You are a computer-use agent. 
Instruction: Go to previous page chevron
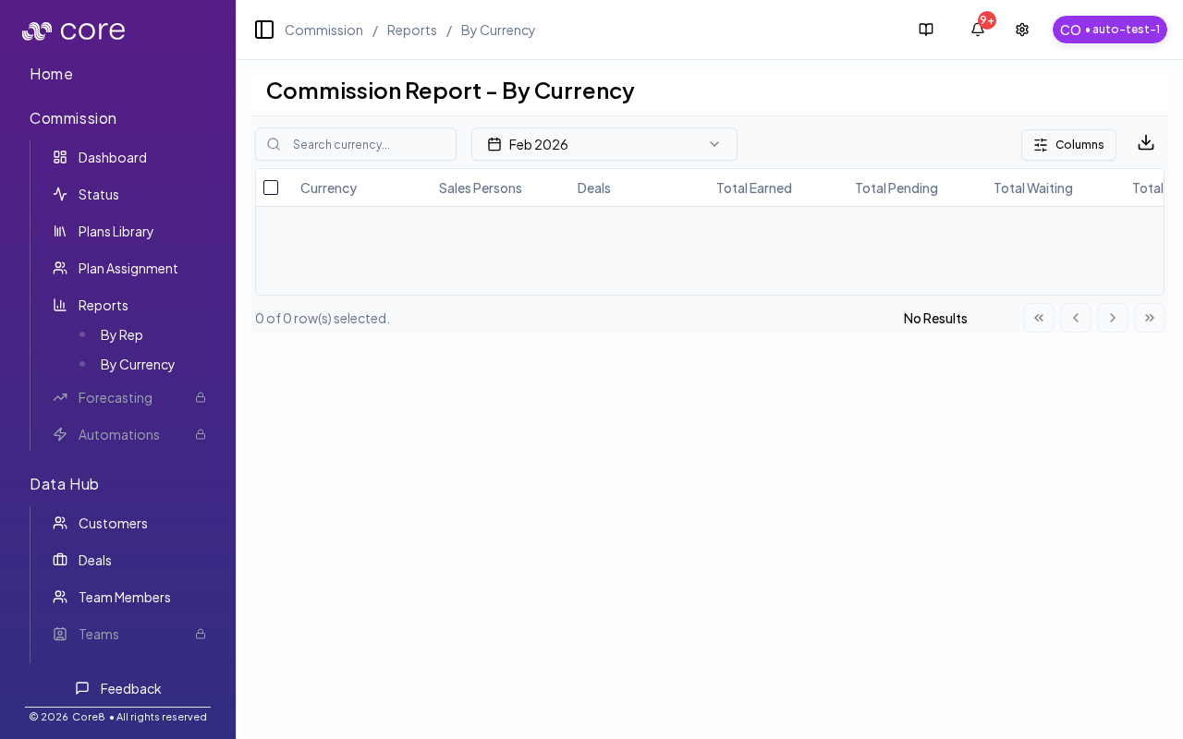click(1076, 318)
